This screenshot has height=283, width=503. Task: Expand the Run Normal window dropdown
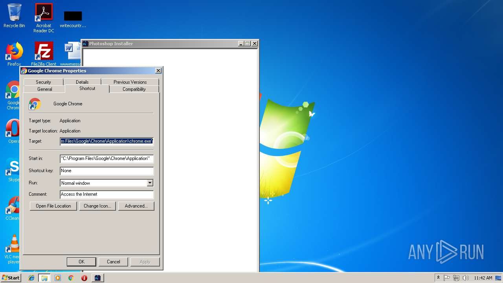[x=150, y=183]
